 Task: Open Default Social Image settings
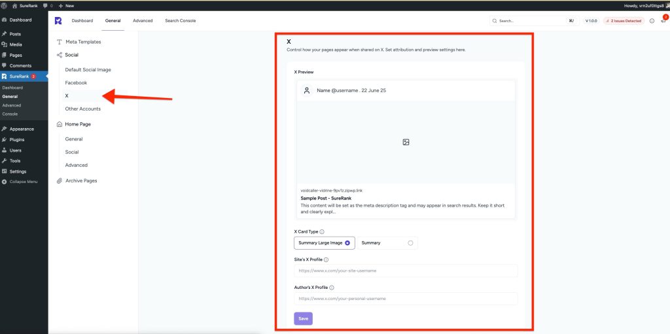pos(88,70)
